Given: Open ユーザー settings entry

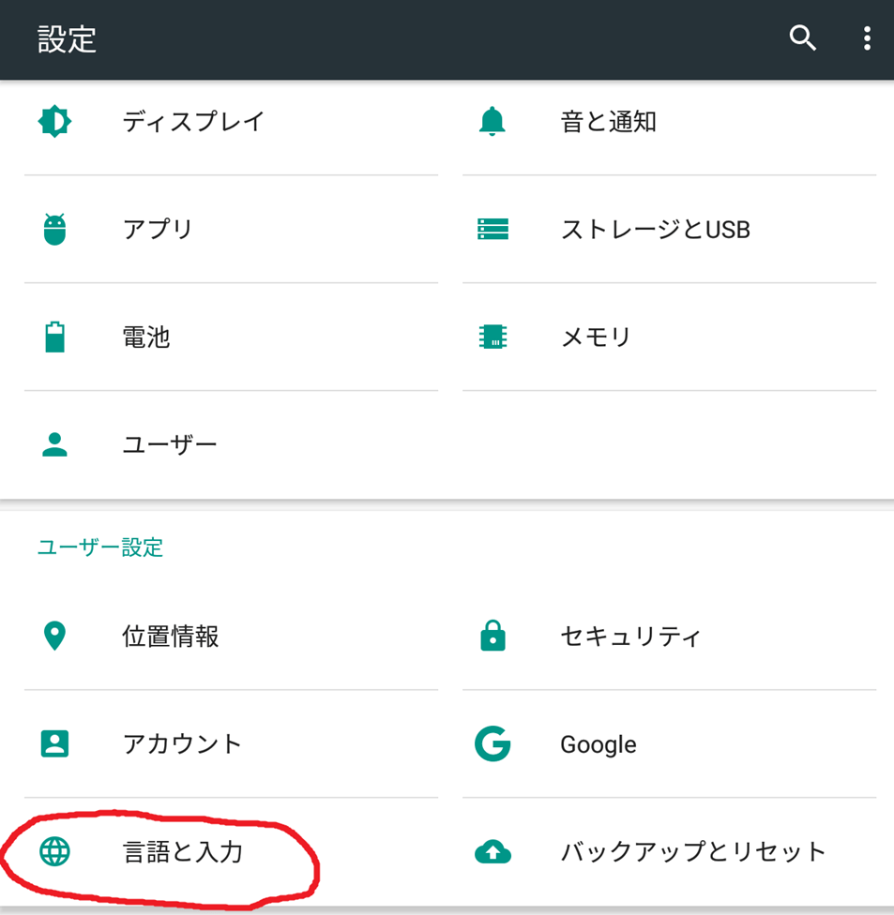Looking at the screenshot, I should (x=170, y=443).
